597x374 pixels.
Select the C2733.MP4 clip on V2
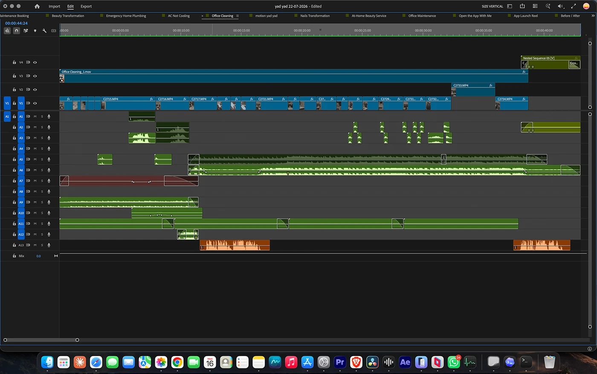(x=473, y=90)
